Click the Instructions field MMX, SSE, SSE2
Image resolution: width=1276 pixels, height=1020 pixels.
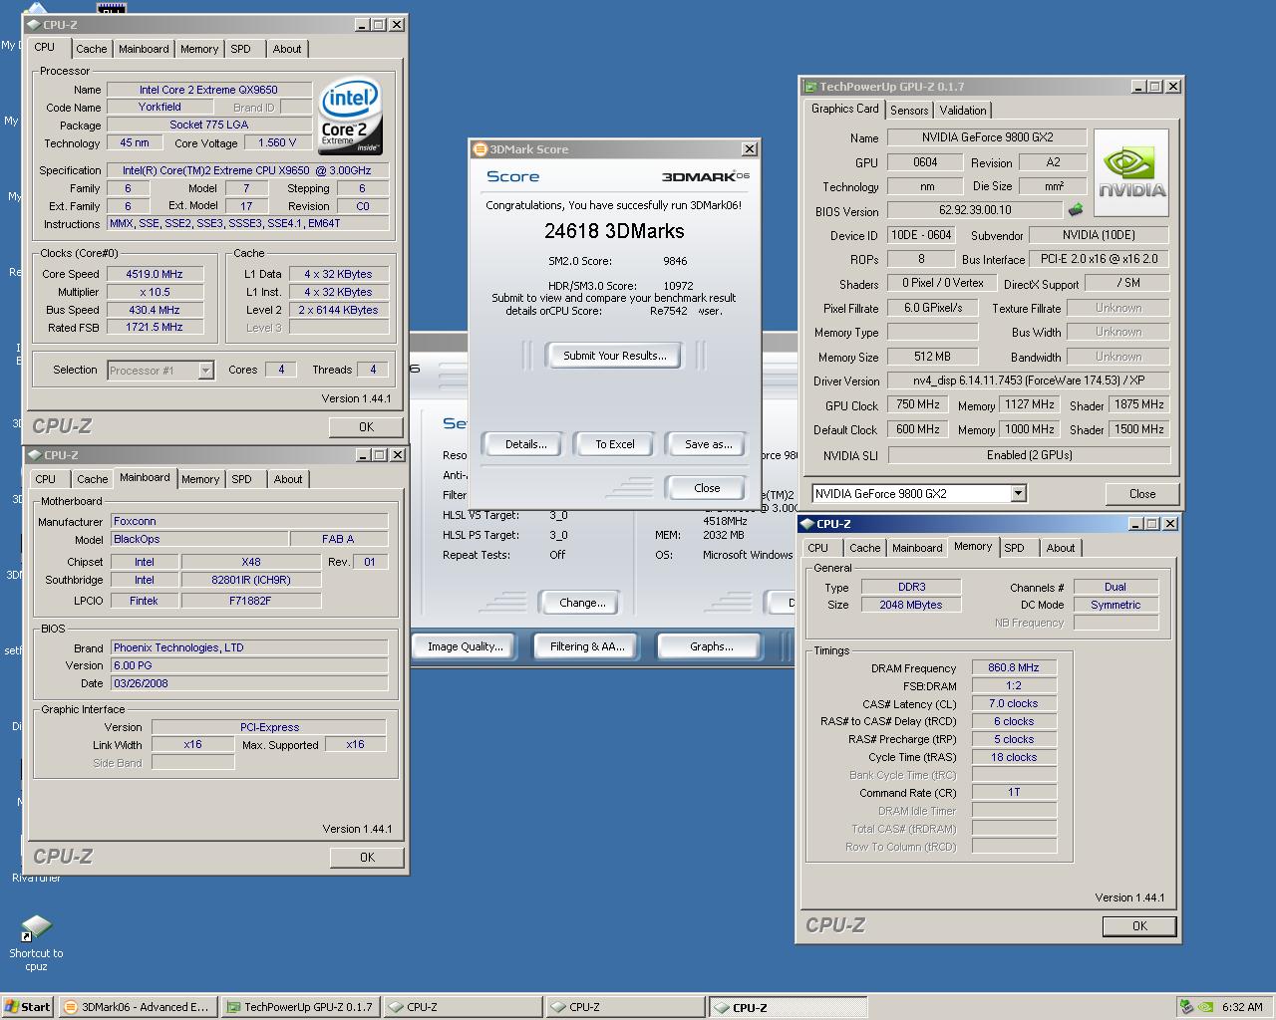pos(246,224)
